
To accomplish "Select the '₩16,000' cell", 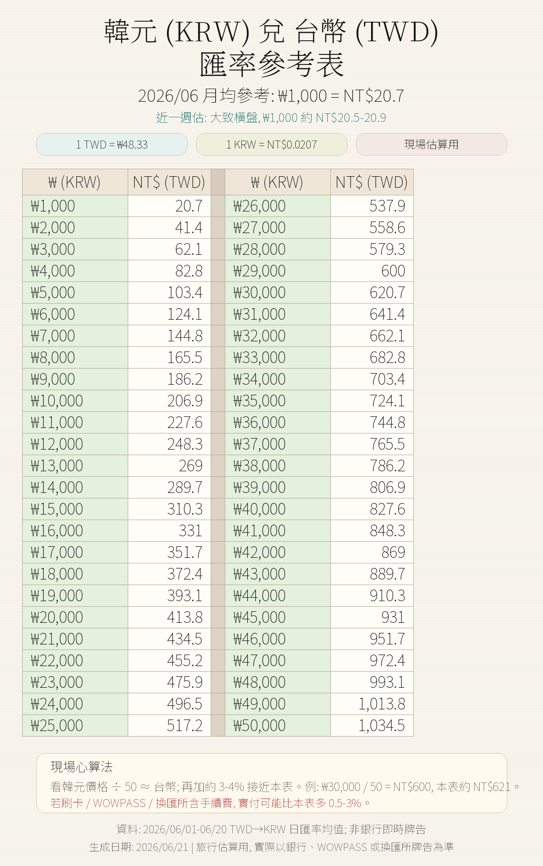I will click(75, 531).
